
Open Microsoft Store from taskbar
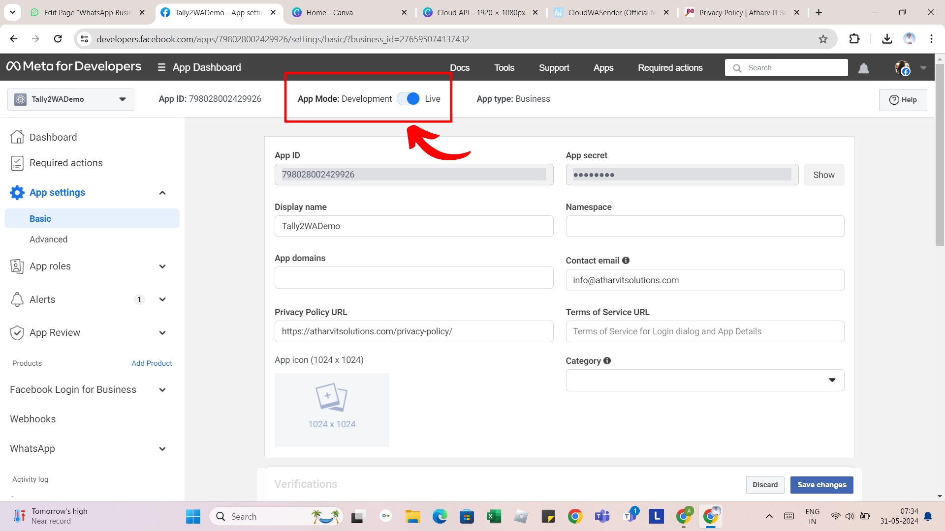click(x=467, y=516)
